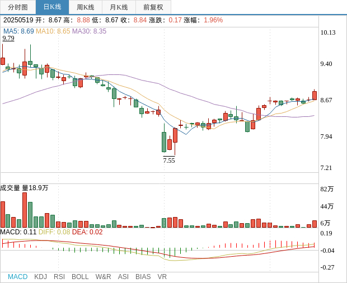This screenshot has height=283, width=347.
Task: Click the MA5 legend label
Action: point(19,31)
